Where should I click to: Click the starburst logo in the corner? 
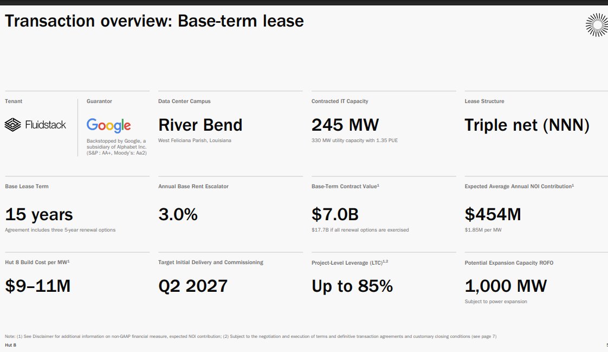coord(597,25)
